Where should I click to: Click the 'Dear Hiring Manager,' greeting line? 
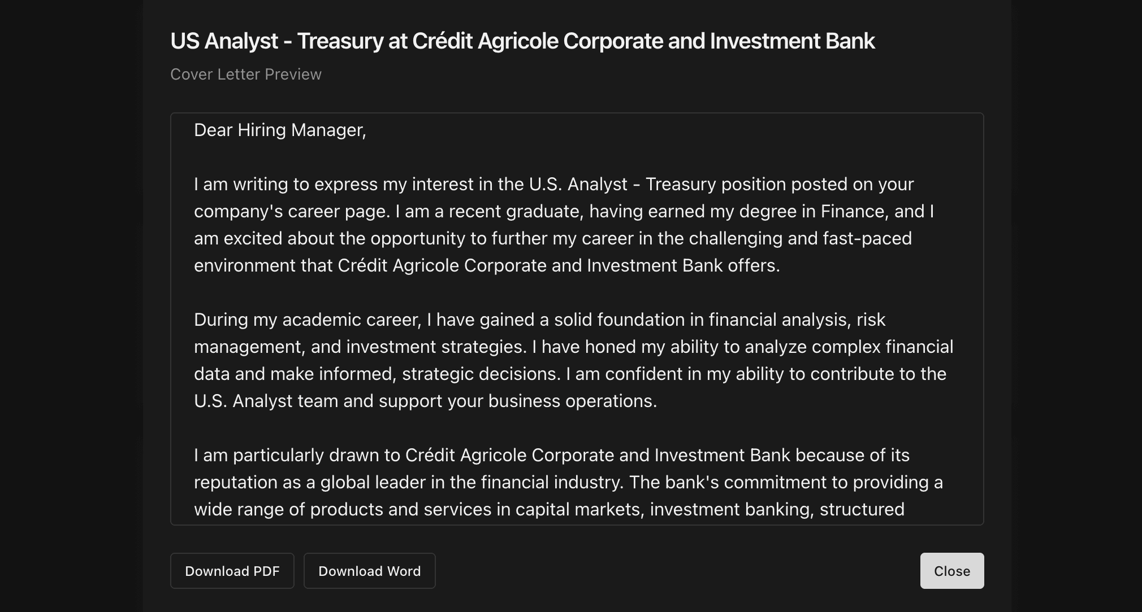pyautogui.click(x=280, y=130)
